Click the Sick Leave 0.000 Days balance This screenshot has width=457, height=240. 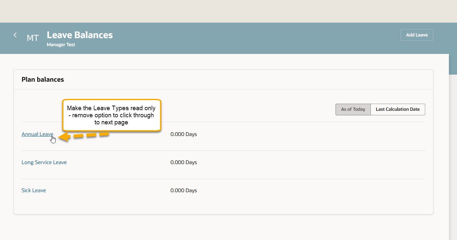coord(184,191)
